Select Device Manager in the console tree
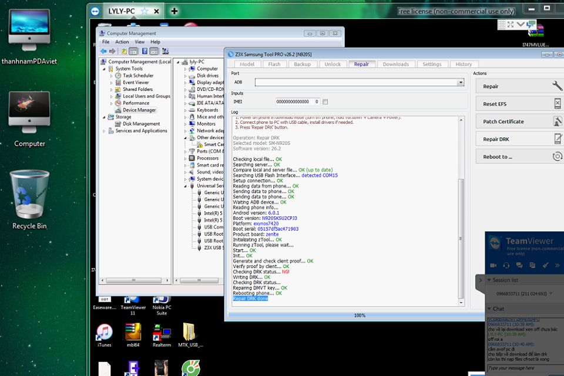 click(x=139, y=110)
